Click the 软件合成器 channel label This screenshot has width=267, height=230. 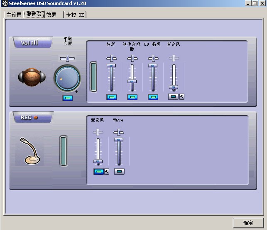pyautogui.click(x=132, y=47)
